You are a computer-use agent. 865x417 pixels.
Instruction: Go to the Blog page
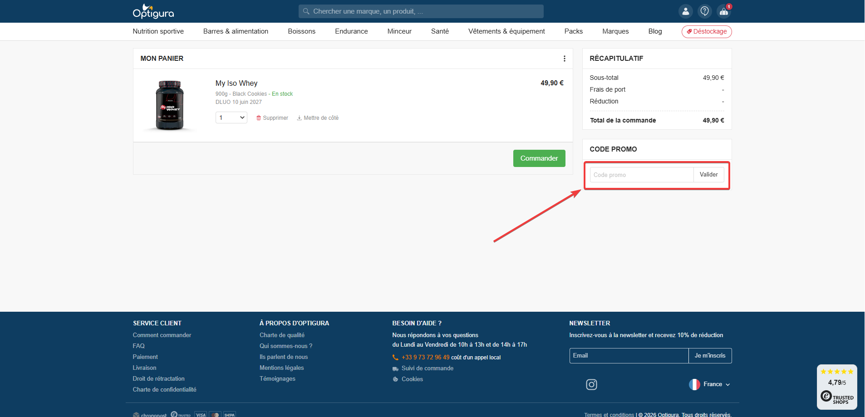[655, 31]
